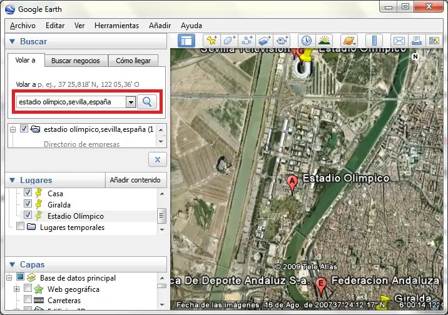Viewport: 448px width, 315px height.
Task: Switch to the Cómo llegar tab
Action: (x=133, y=61)
